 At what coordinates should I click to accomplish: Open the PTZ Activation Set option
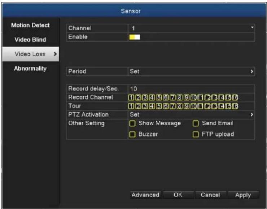(x=191, y=114)
